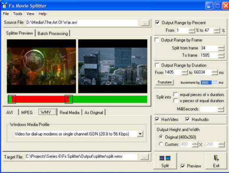Enable Output Range by Frame checkbox
This screenshot has height=173, width=229.
tap(157, 40)
